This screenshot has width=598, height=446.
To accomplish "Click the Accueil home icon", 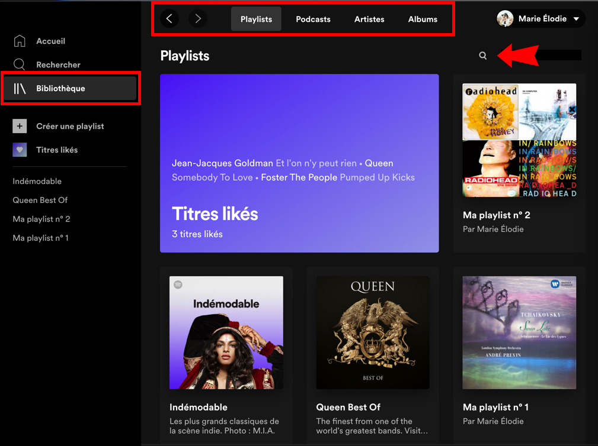I will pyautogui.click(x=20, y=41).
